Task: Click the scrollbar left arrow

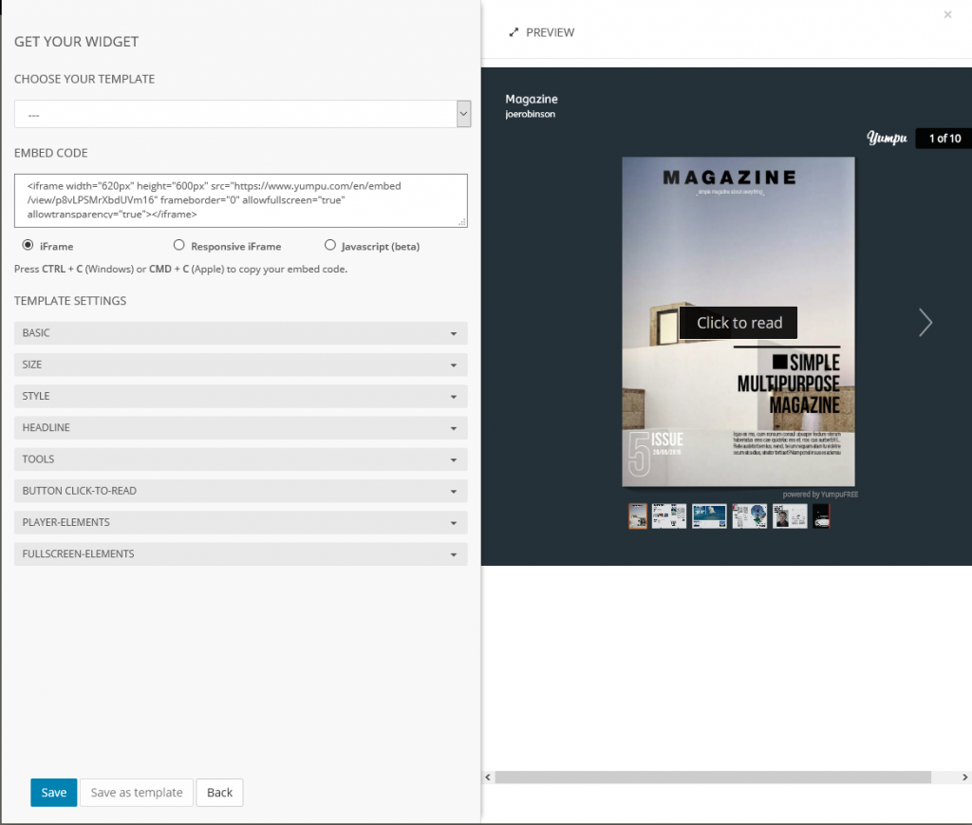Action: [488, 778]
